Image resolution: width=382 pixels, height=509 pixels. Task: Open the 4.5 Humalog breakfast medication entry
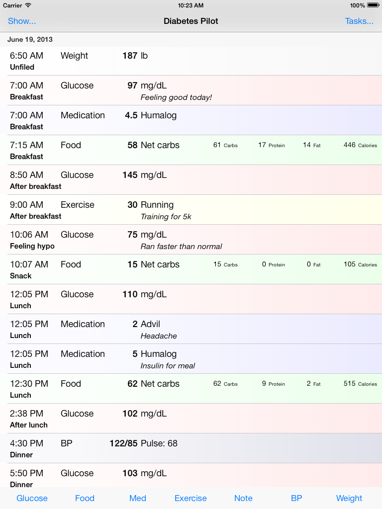tap(191, 120)
